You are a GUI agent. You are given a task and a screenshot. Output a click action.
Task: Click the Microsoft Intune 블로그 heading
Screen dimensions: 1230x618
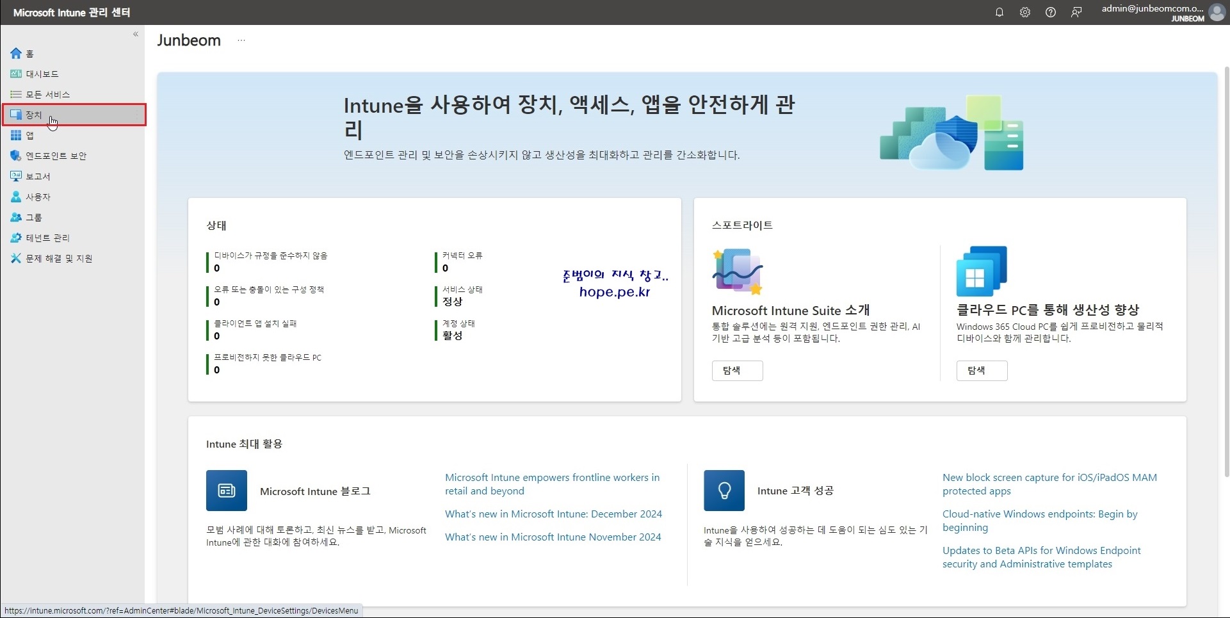315,491
